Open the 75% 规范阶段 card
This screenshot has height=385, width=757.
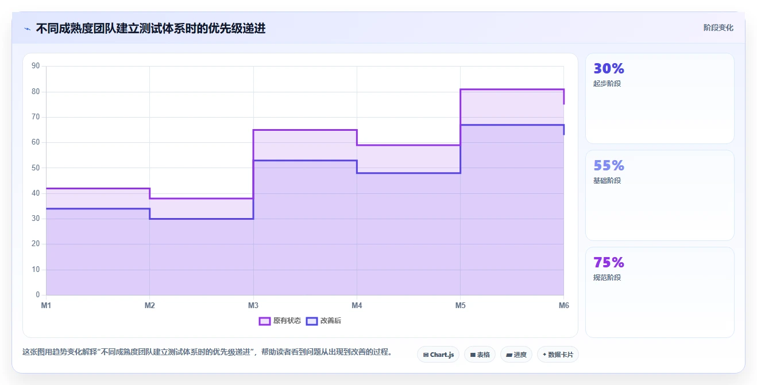[x=659, y=292]
